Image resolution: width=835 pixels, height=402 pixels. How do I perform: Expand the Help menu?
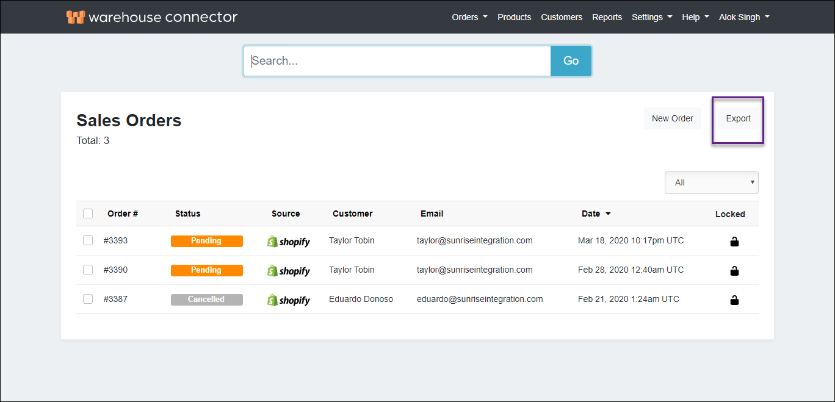pos(695,17)
